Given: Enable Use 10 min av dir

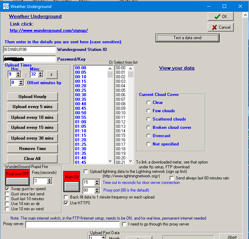Looking at the screenshot, I should pyautogui.click(x=7, y=204).
